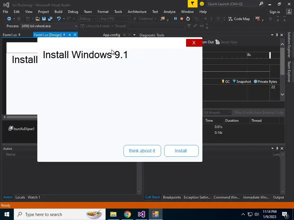Open File Explorer from the taskbar
This screenshot has width=294, height=220.
point(113,214)
